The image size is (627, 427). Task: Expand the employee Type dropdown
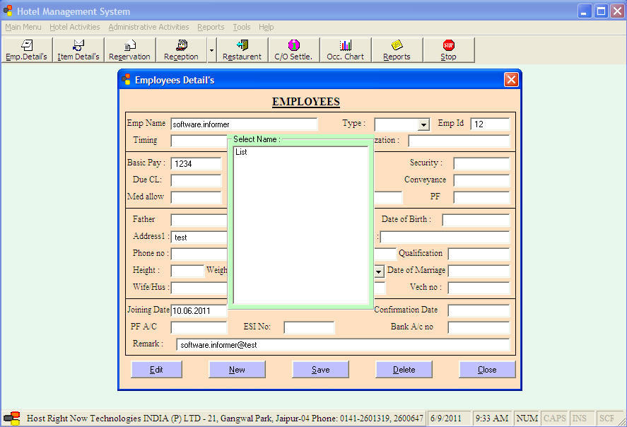tap(423, 125)
